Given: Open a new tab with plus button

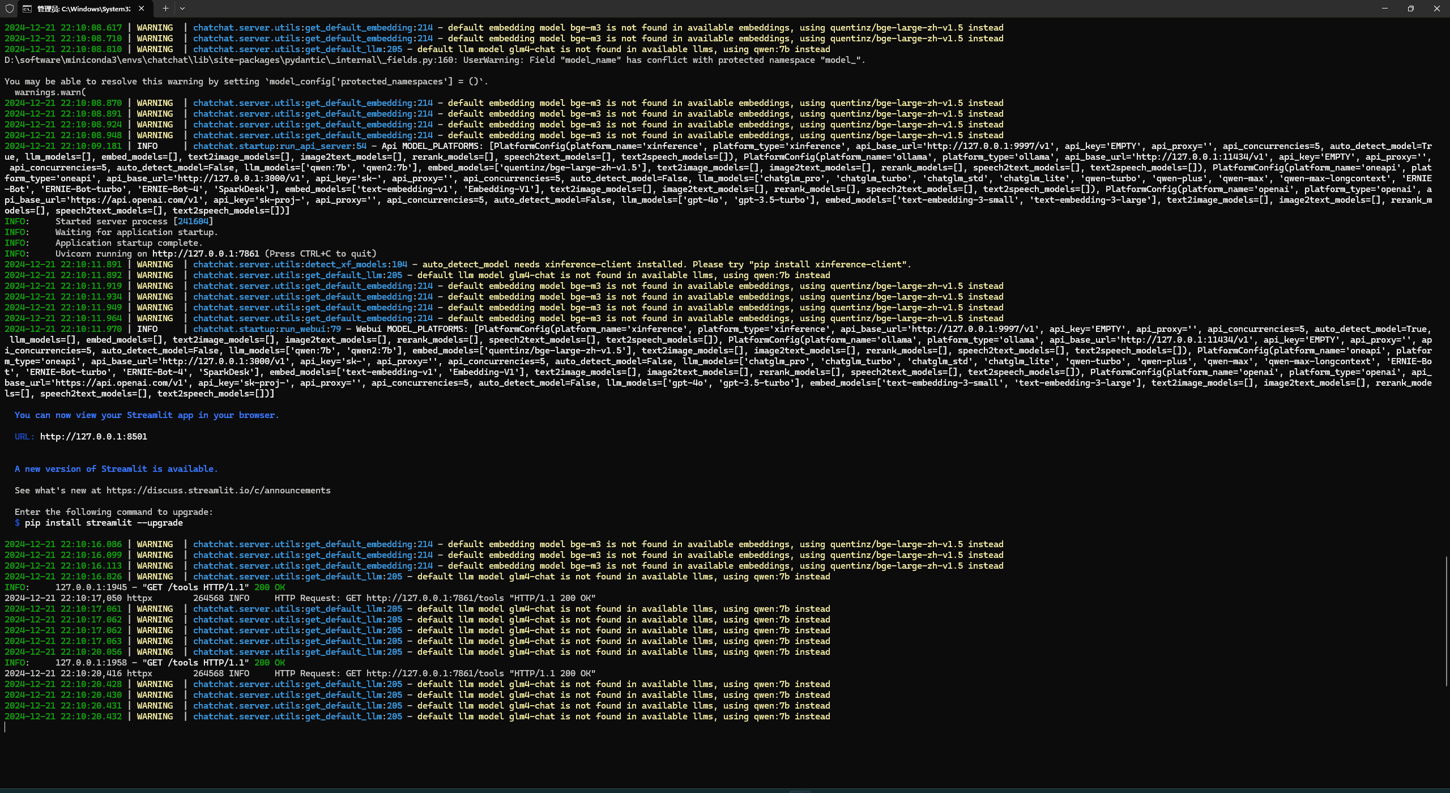Looking at the screenshot, I should point(165,8).
